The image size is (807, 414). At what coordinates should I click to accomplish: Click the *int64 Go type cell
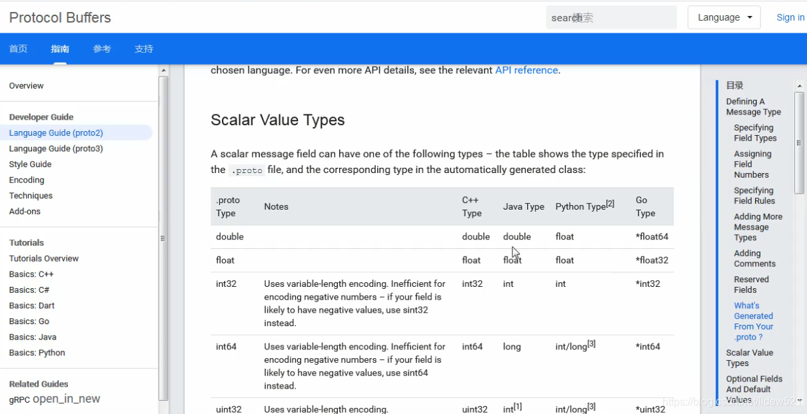(648, 346)
